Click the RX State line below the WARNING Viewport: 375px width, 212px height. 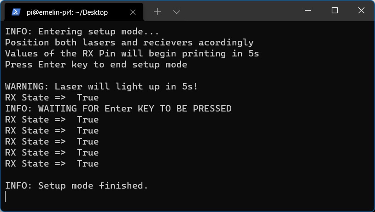[x=52, y=97]
